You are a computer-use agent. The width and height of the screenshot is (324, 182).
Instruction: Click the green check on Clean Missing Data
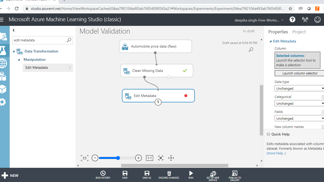point(185,70)
